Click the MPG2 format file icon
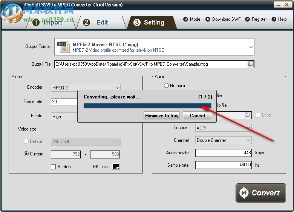 point(63,47)
